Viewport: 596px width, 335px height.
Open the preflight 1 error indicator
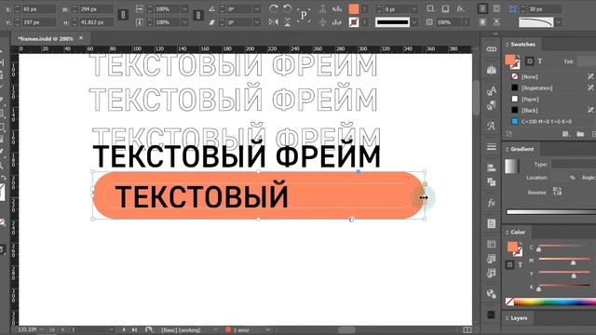238,330
